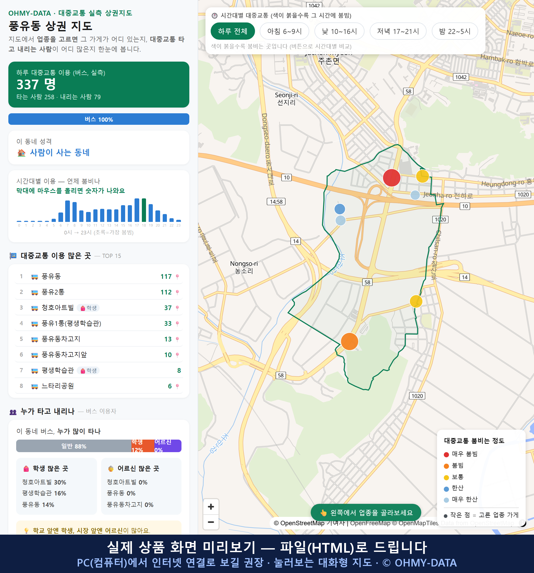
Task: Click the 왼쪽에서 업종을 골라보세요 banner
Action: click(366, 512)
